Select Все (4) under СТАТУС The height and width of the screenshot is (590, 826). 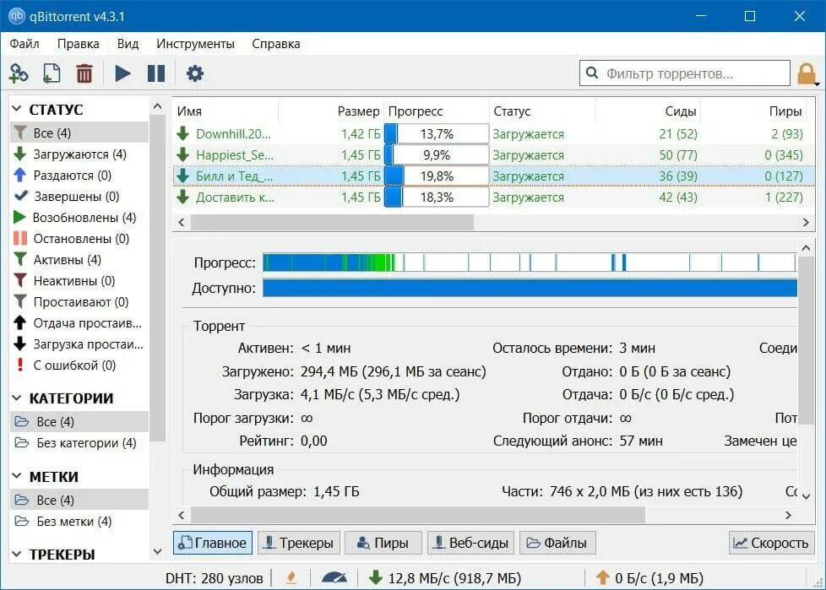(79, 133)
